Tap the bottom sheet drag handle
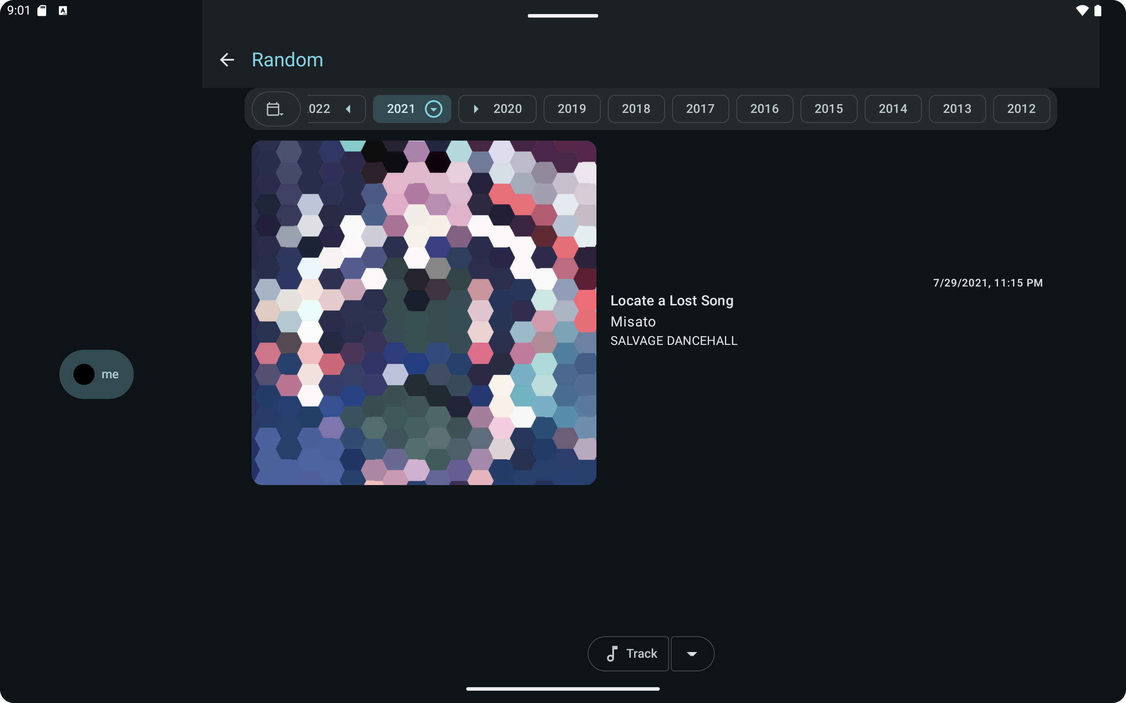 pyautogui.click(x=563, y=16)
